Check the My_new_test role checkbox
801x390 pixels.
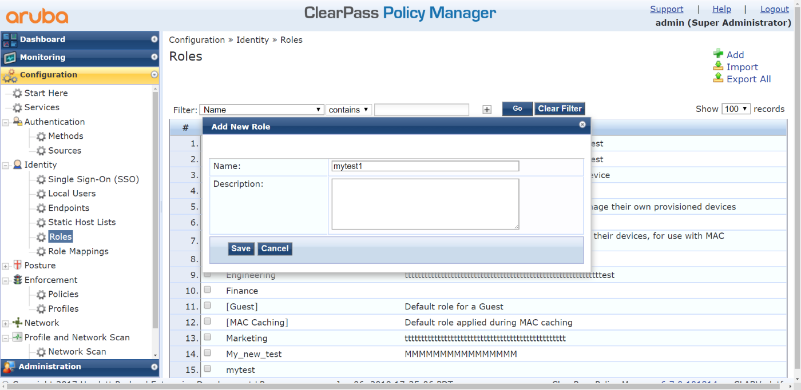[208, 353]
